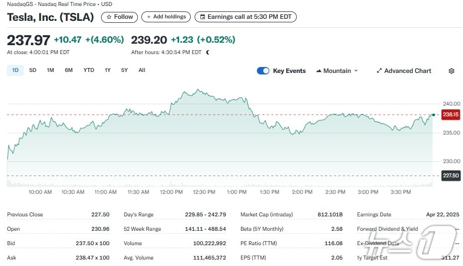
Task: Click the star icon in Follow button
Action: (109, 17)
